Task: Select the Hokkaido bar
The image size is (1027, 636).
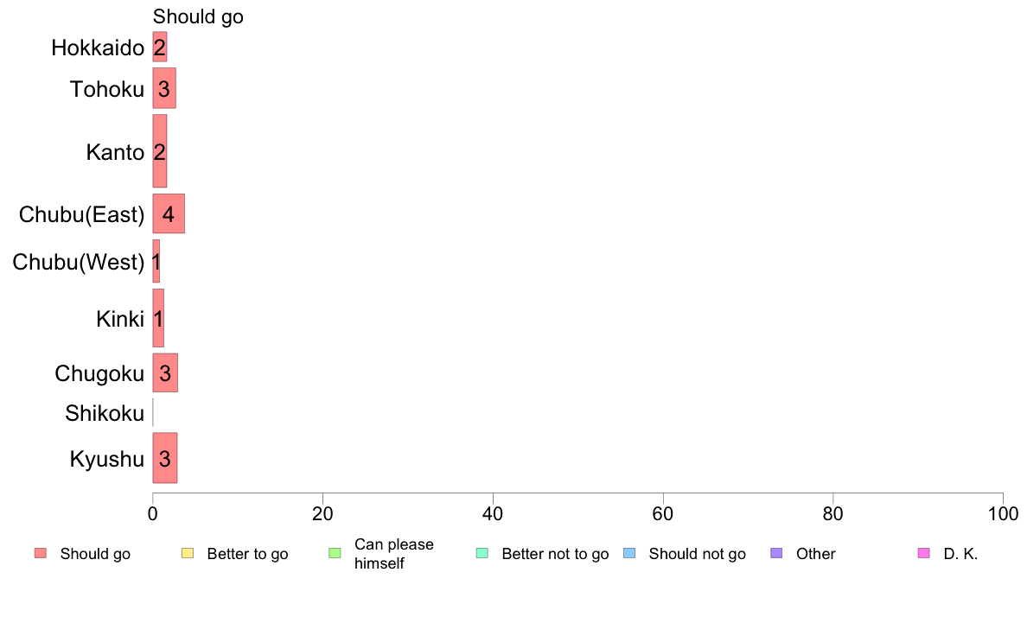Action: (x=160, y=48)
